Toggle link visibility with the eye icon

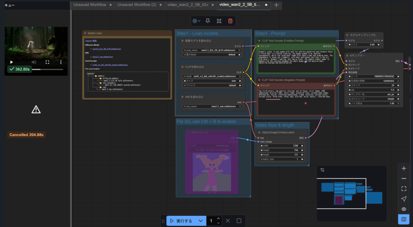404,209
